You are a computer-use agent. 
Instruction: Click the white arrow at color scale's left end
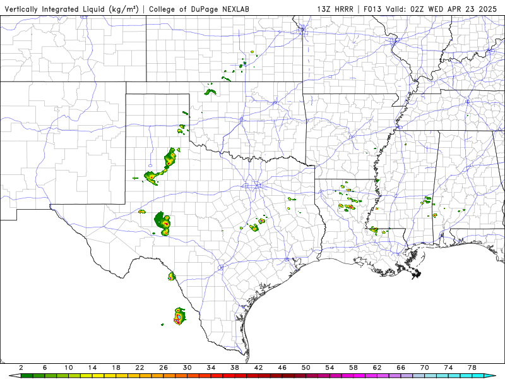point(15,376)
